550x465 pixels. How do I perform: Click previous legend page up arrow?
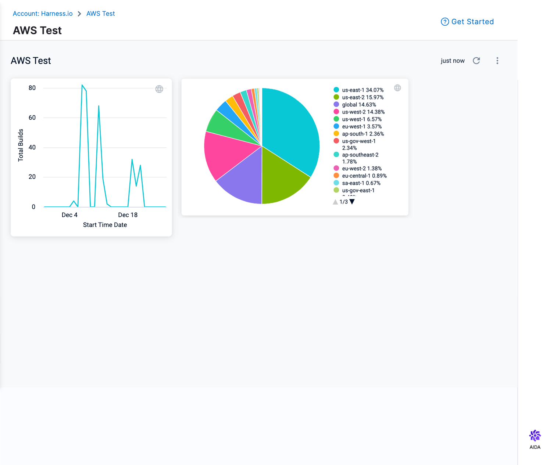335,202
